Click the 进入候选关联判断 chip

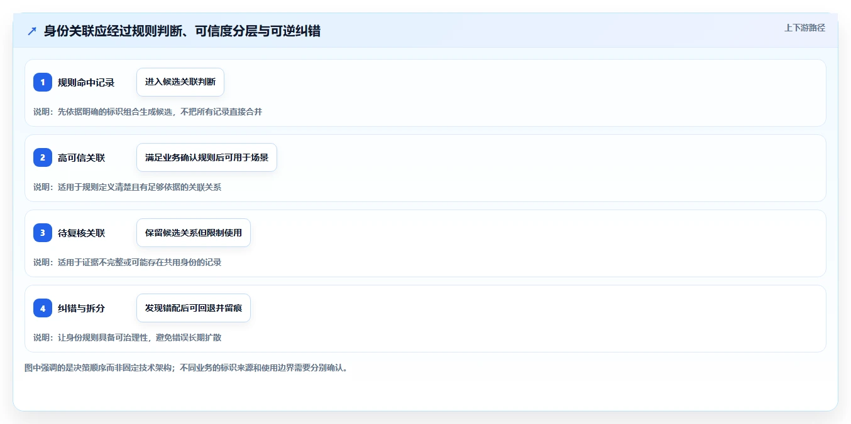(x=180, y=82)
